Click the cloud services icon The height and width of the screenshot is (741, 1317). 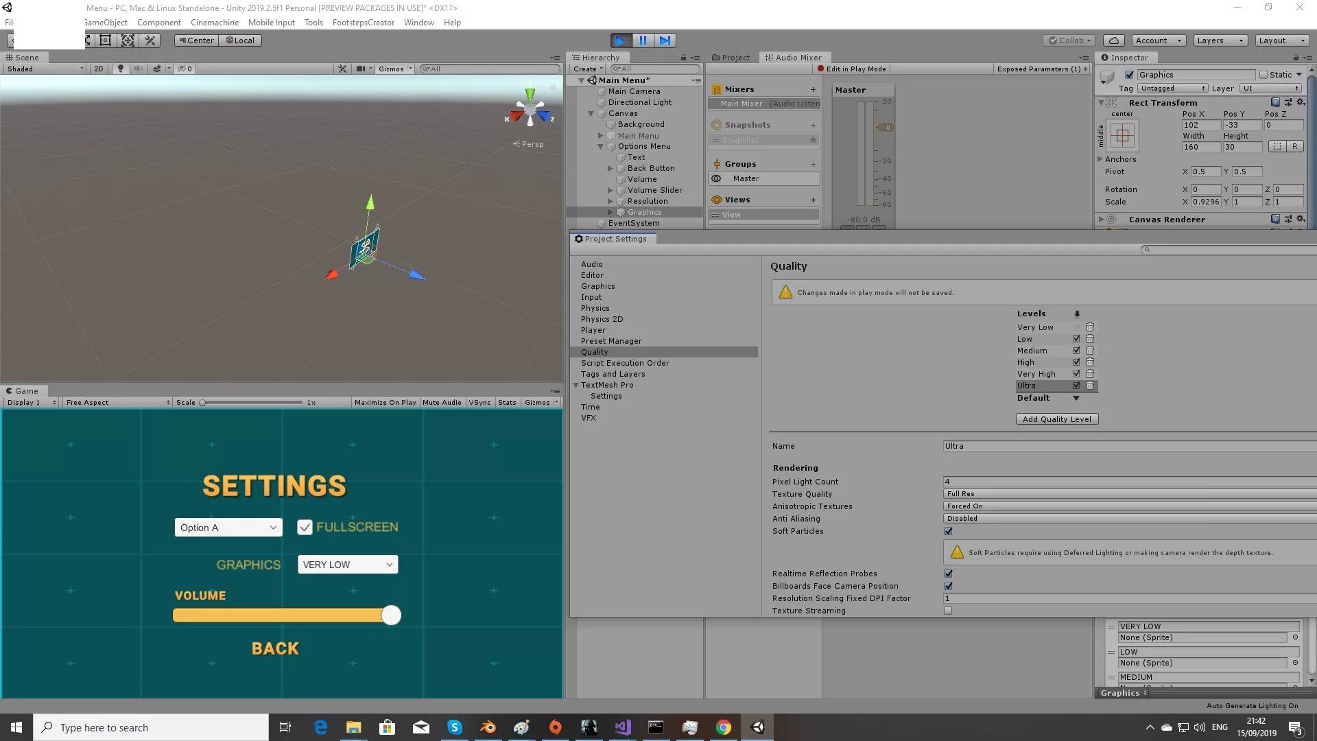[1115, 40]
